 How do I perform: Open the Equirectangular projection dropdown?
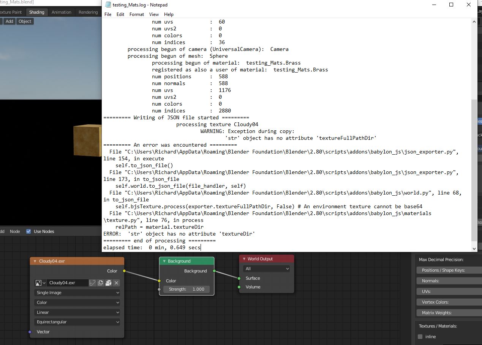coord(77,322)
